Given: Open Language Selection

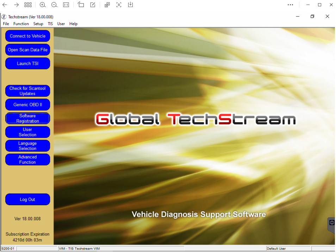Looking at the screenshot, I should coord(27,146).
